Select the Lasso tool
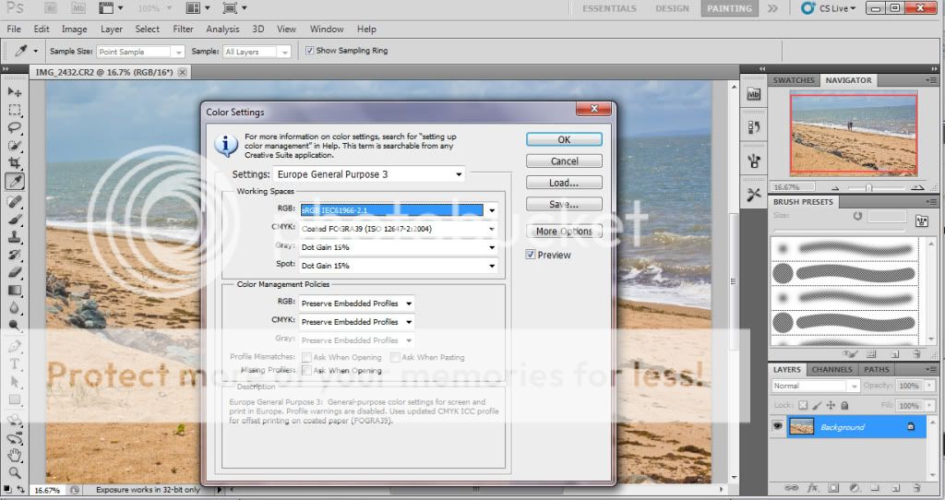This screenshot has width=945, height=500. click(x=15, y=127)
